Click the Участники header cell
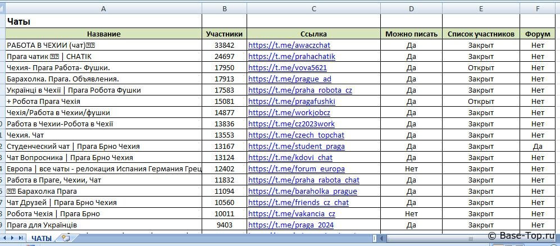Image resolution: width=560 pixels, height=246 pixels. [x=224, y=34]
